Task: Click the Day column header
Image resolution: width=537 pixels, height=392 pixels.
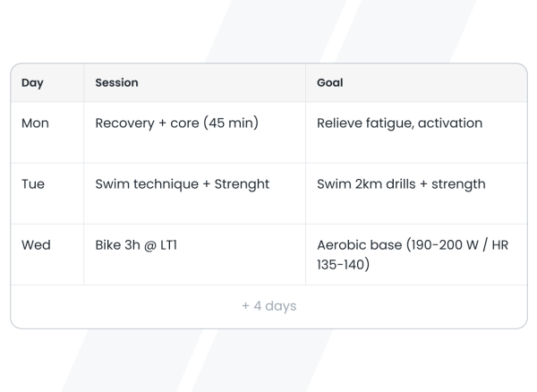Action: (32, 83)
